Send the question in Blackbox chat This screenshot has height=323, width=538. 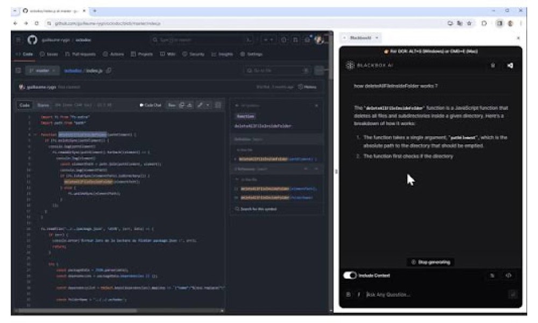pyautogui.click(x=513, y=294)
